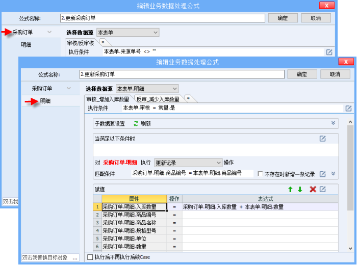Click the green 刷新 refresh icon
The width and height of the screenshot is (357, 265).
136,123
